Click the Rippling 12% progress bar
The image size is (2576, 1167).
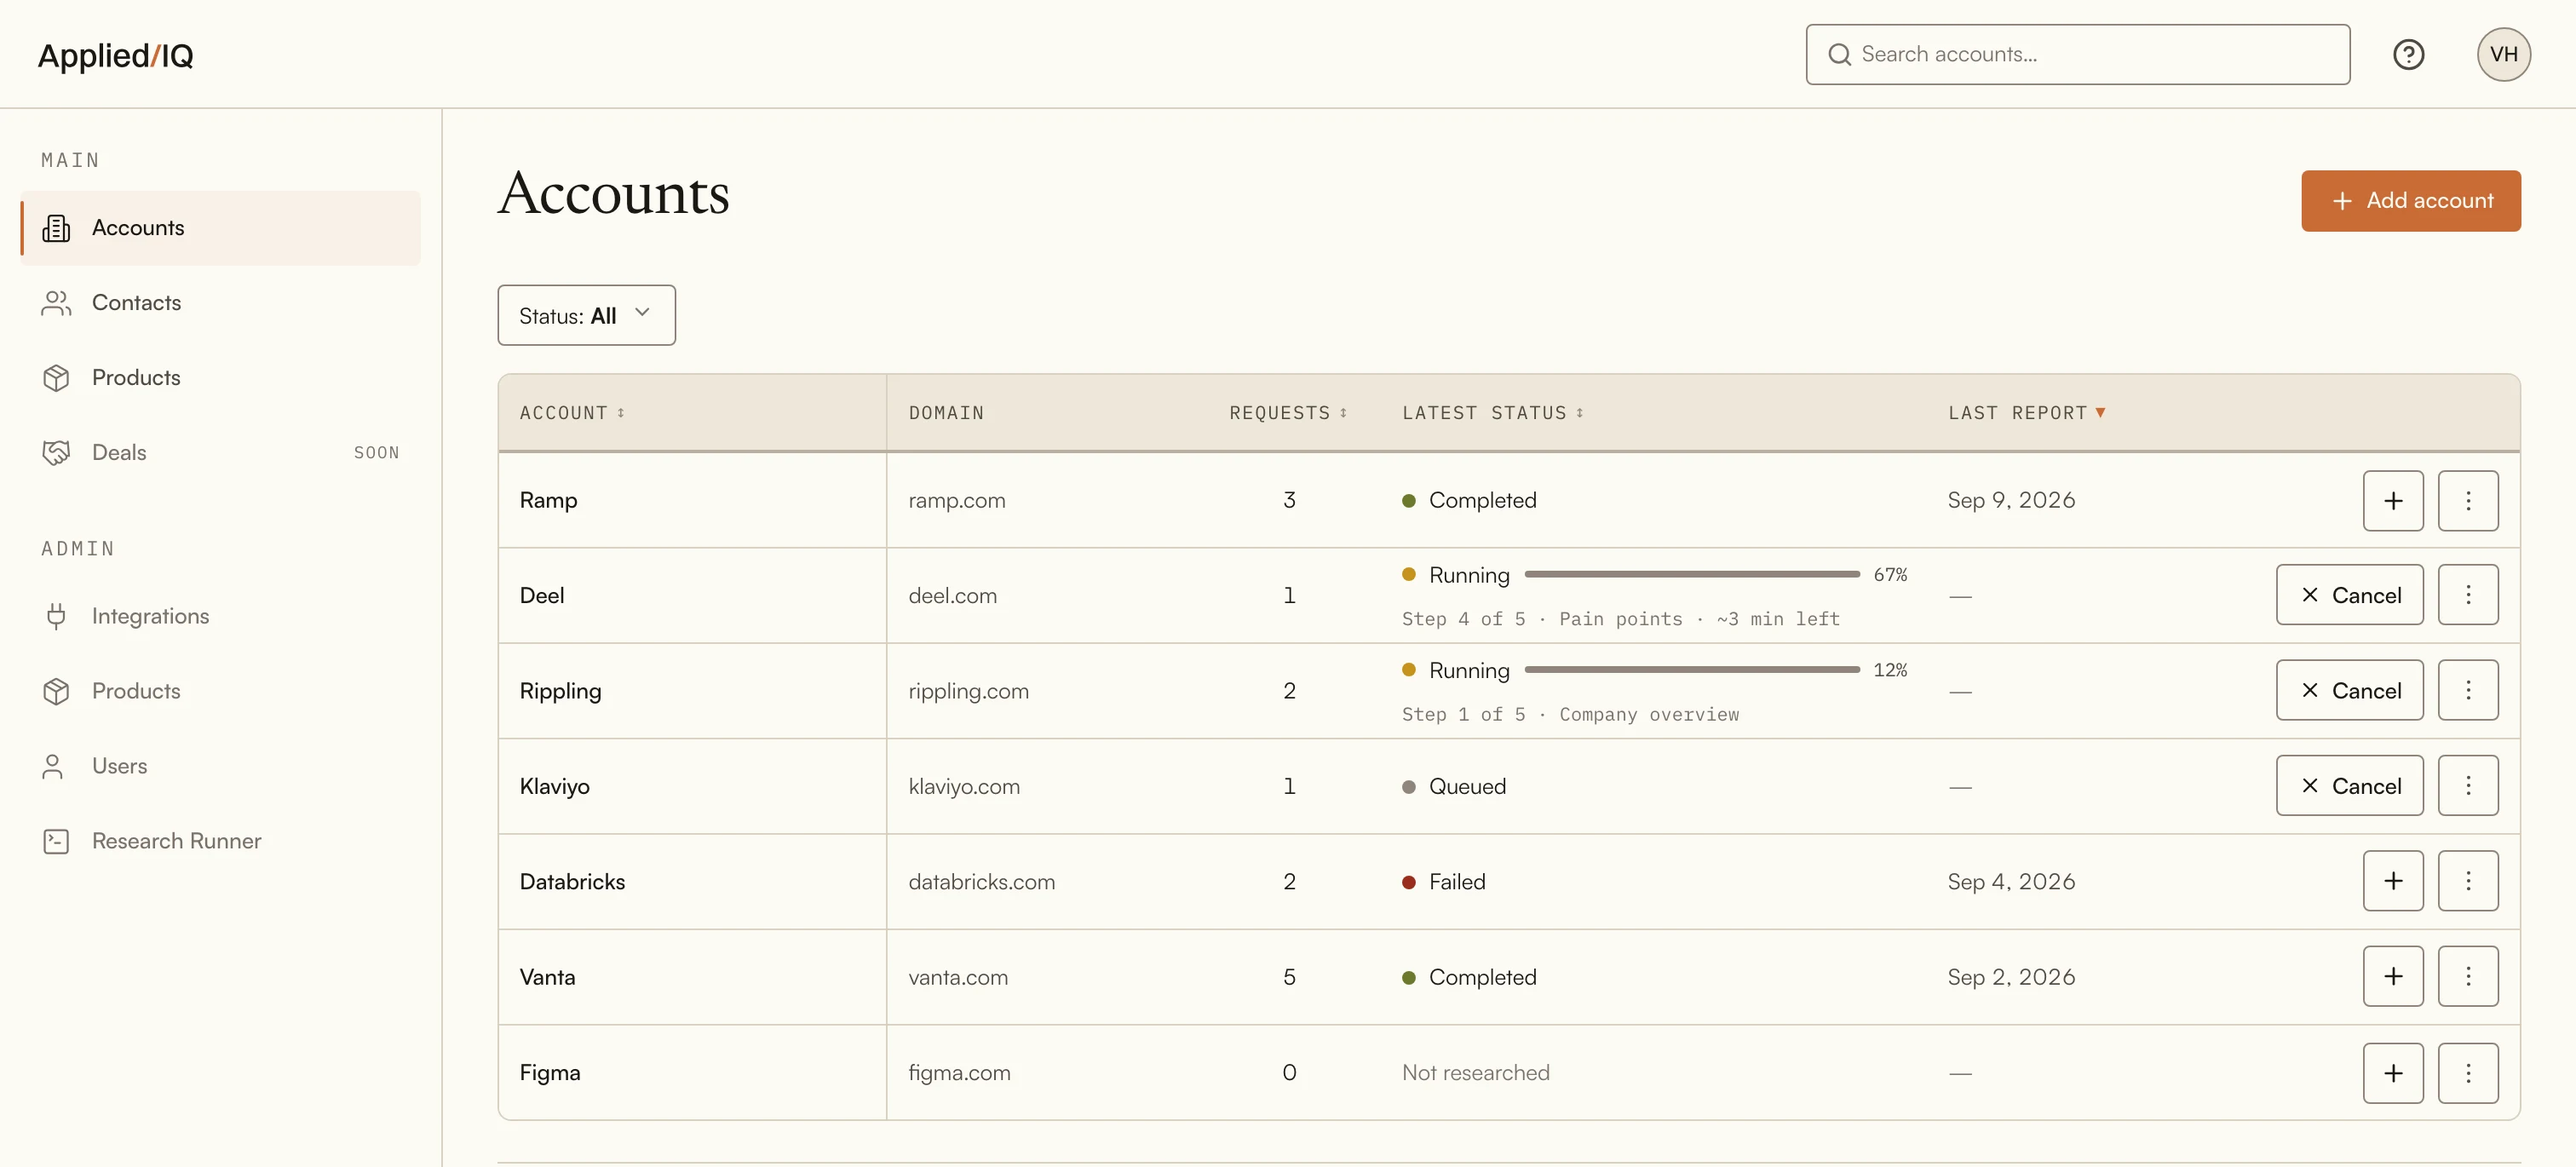tap(1691, 669)
